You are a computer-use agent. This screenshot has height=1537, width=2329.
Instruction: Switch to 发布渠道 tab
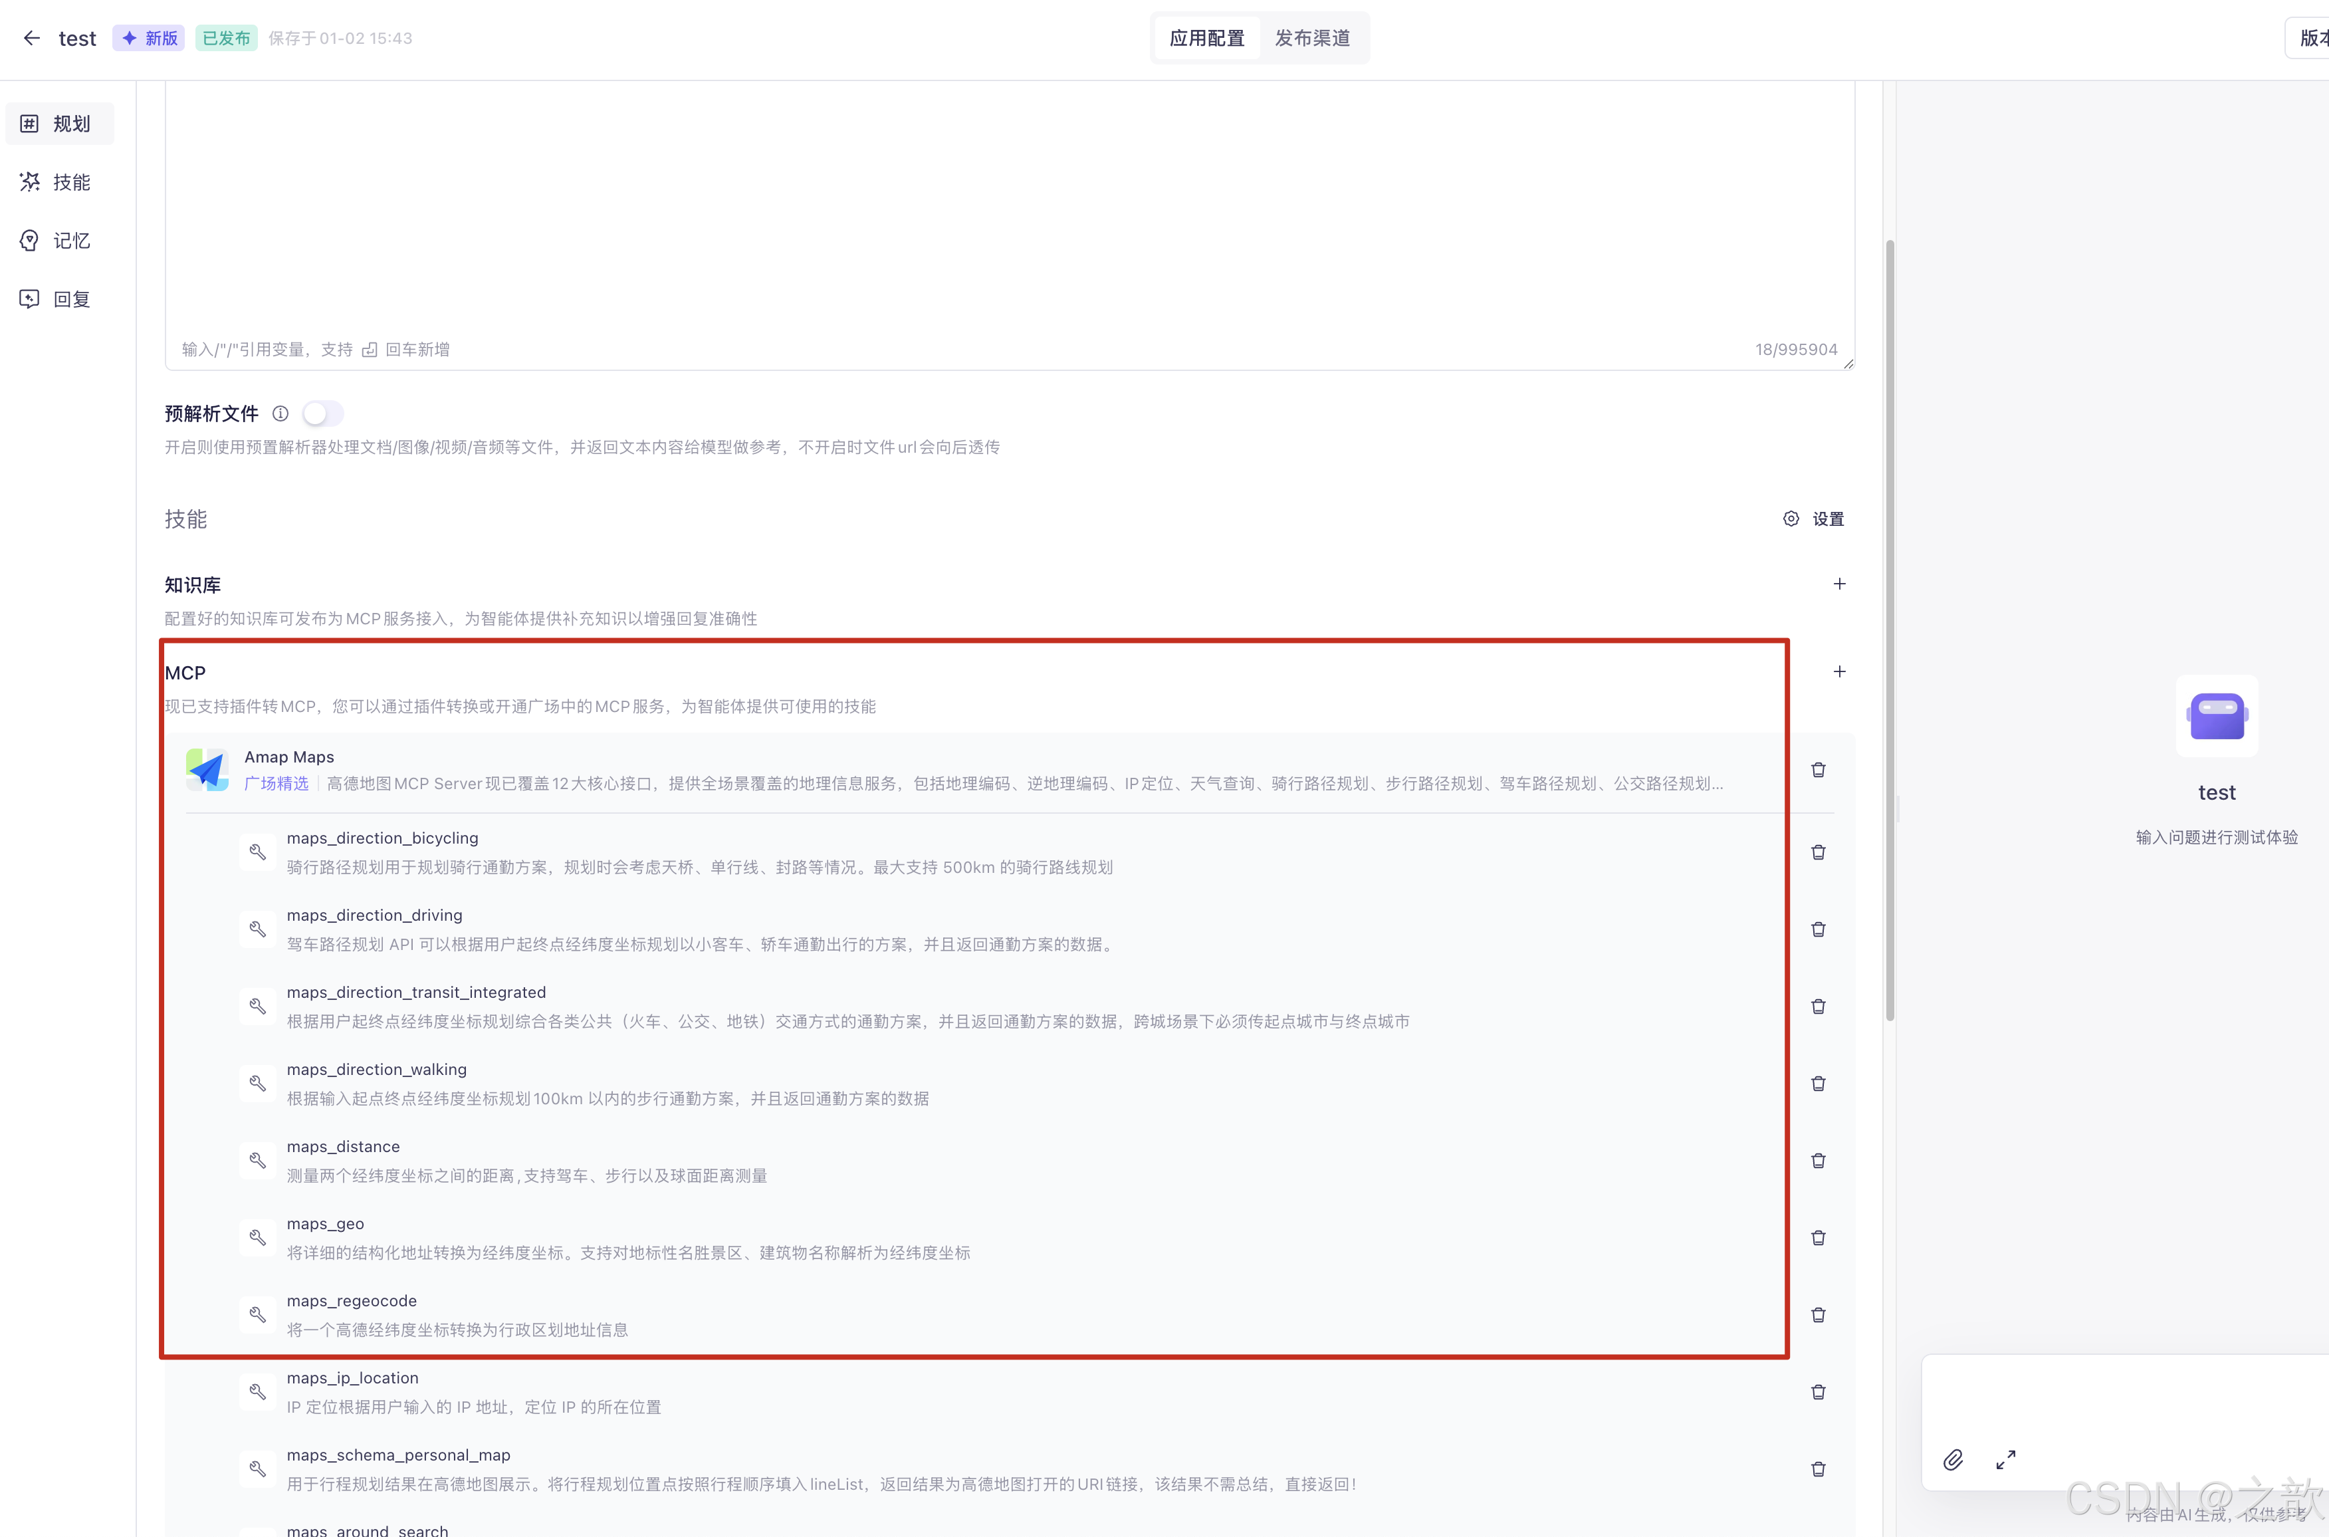(x=1312, y=39)
